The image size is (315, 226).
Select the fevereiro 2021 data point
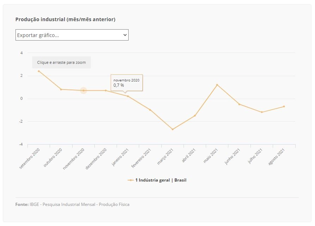[x=150, y=110]
